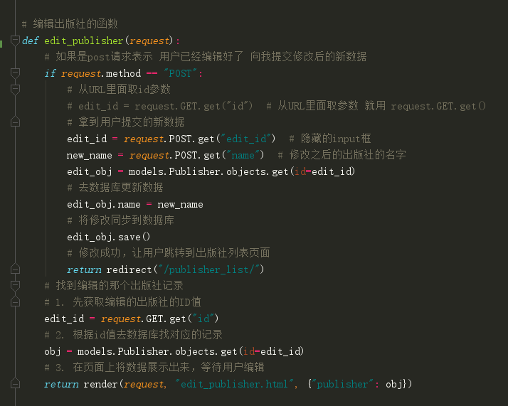The width and height of the screenshot is (508, 406).
Task: Click the redirect function call
Action: [x=127, y=269]
